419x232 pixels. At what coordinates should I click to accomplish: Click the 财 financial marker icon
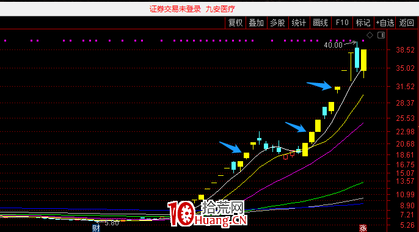click(96, 228)
